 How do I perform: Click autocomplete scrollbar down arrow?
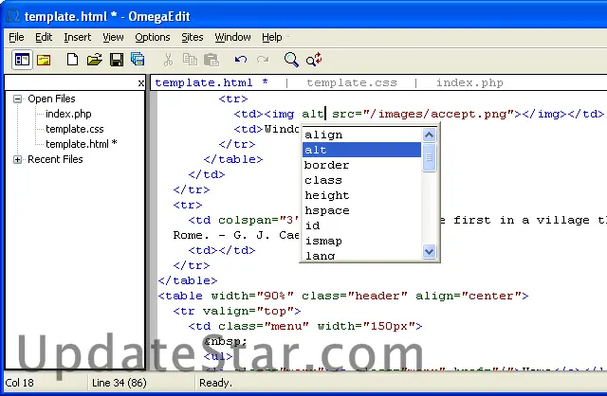(x=430, y=252)
